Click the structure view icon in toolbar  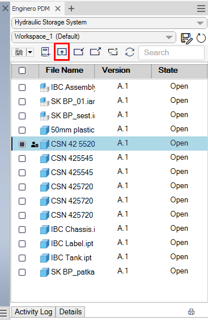pos(19,52)
